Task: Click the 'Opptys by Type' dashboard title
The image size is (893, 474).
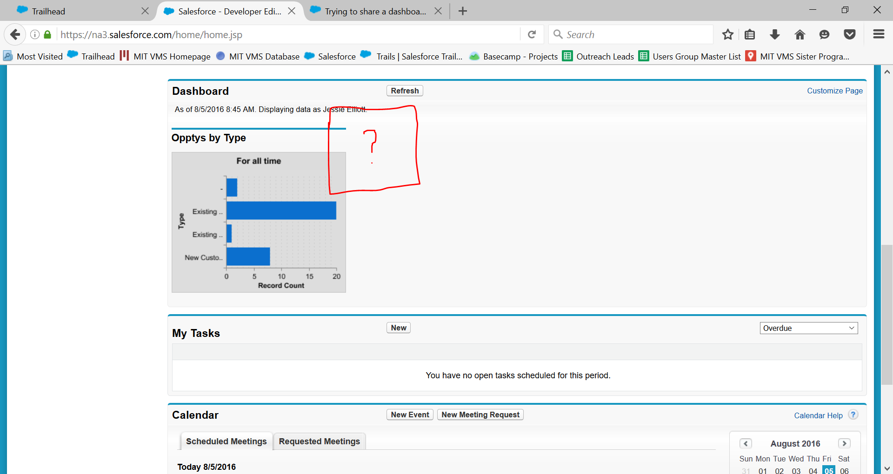Action: click(209, 138)
